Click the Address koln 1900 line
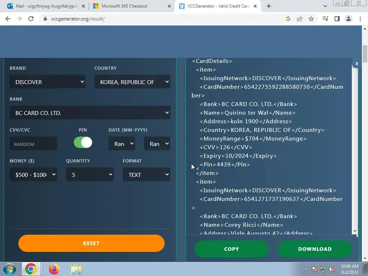The width and height of the screenshot is (368, 276). tap(246, 121)
